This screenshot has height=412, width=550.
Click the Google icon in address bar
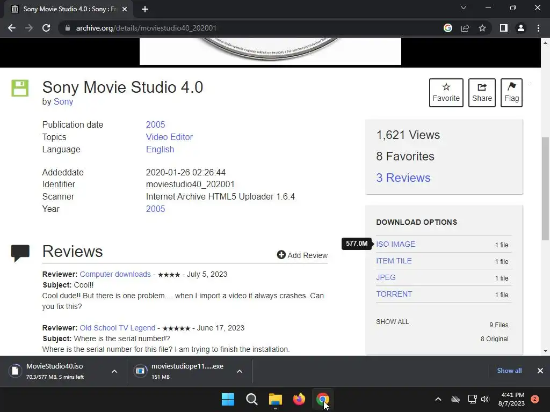[x=447, y=28]
